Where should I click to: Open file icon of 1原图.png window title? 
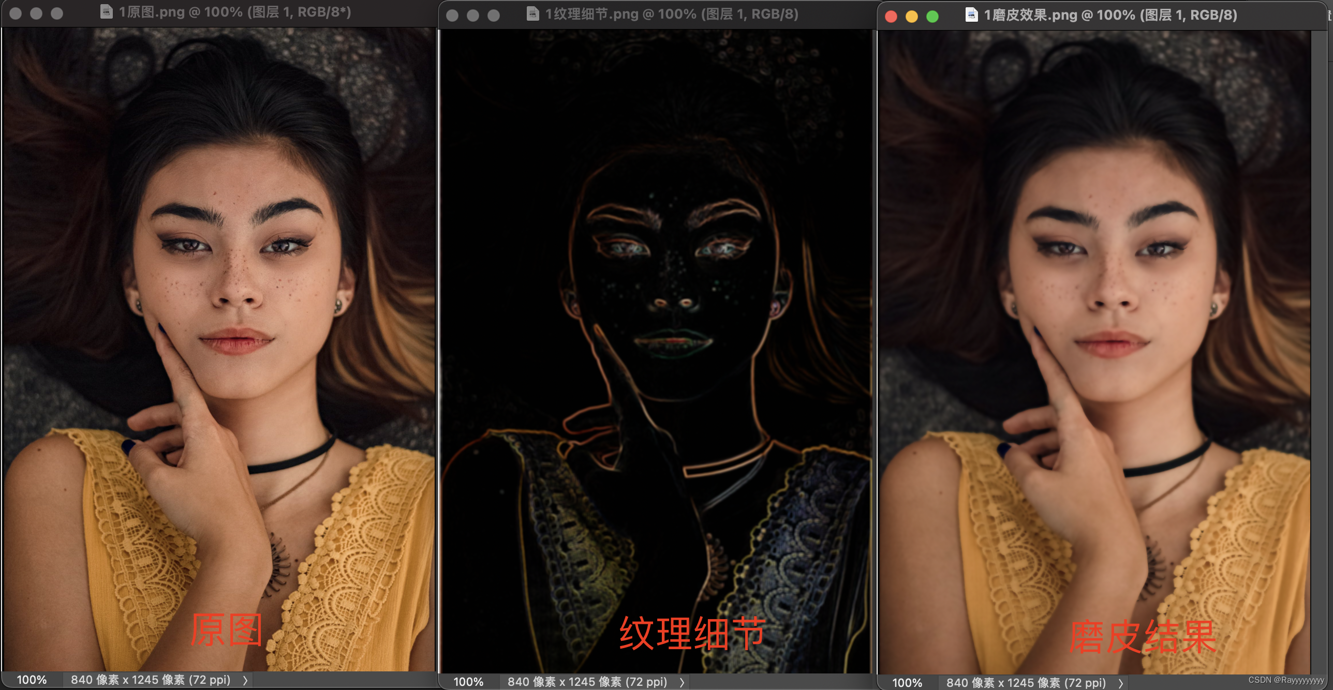(106, 11)
